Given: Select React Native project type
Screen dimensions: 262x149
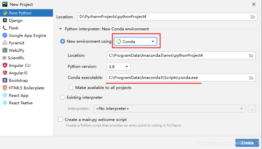Looking at the screenshot, I should 26,103.
